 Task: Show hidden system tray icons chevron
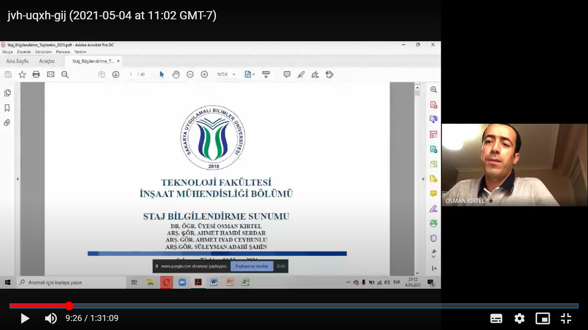click(348, 282)
